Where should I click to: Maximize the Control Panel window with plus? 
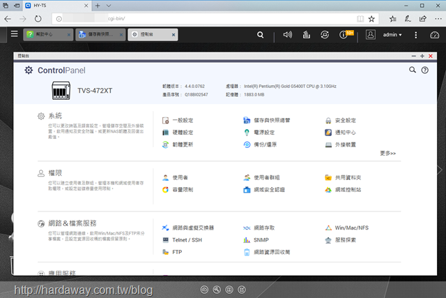point(422,56)
